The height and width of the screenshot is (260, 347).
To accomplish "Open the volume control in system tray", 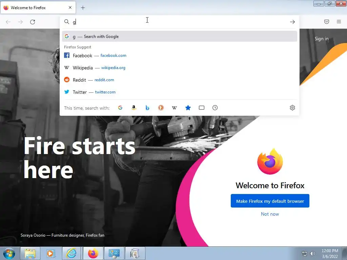I will point(313,254).
